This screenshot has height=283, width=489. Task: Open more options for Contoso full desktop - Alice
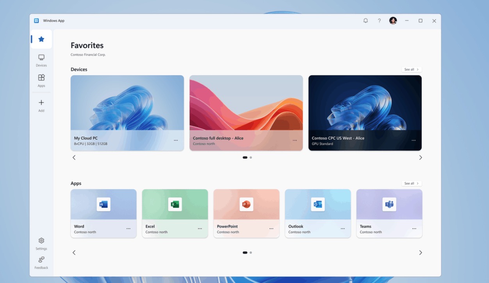pos(295,140)
